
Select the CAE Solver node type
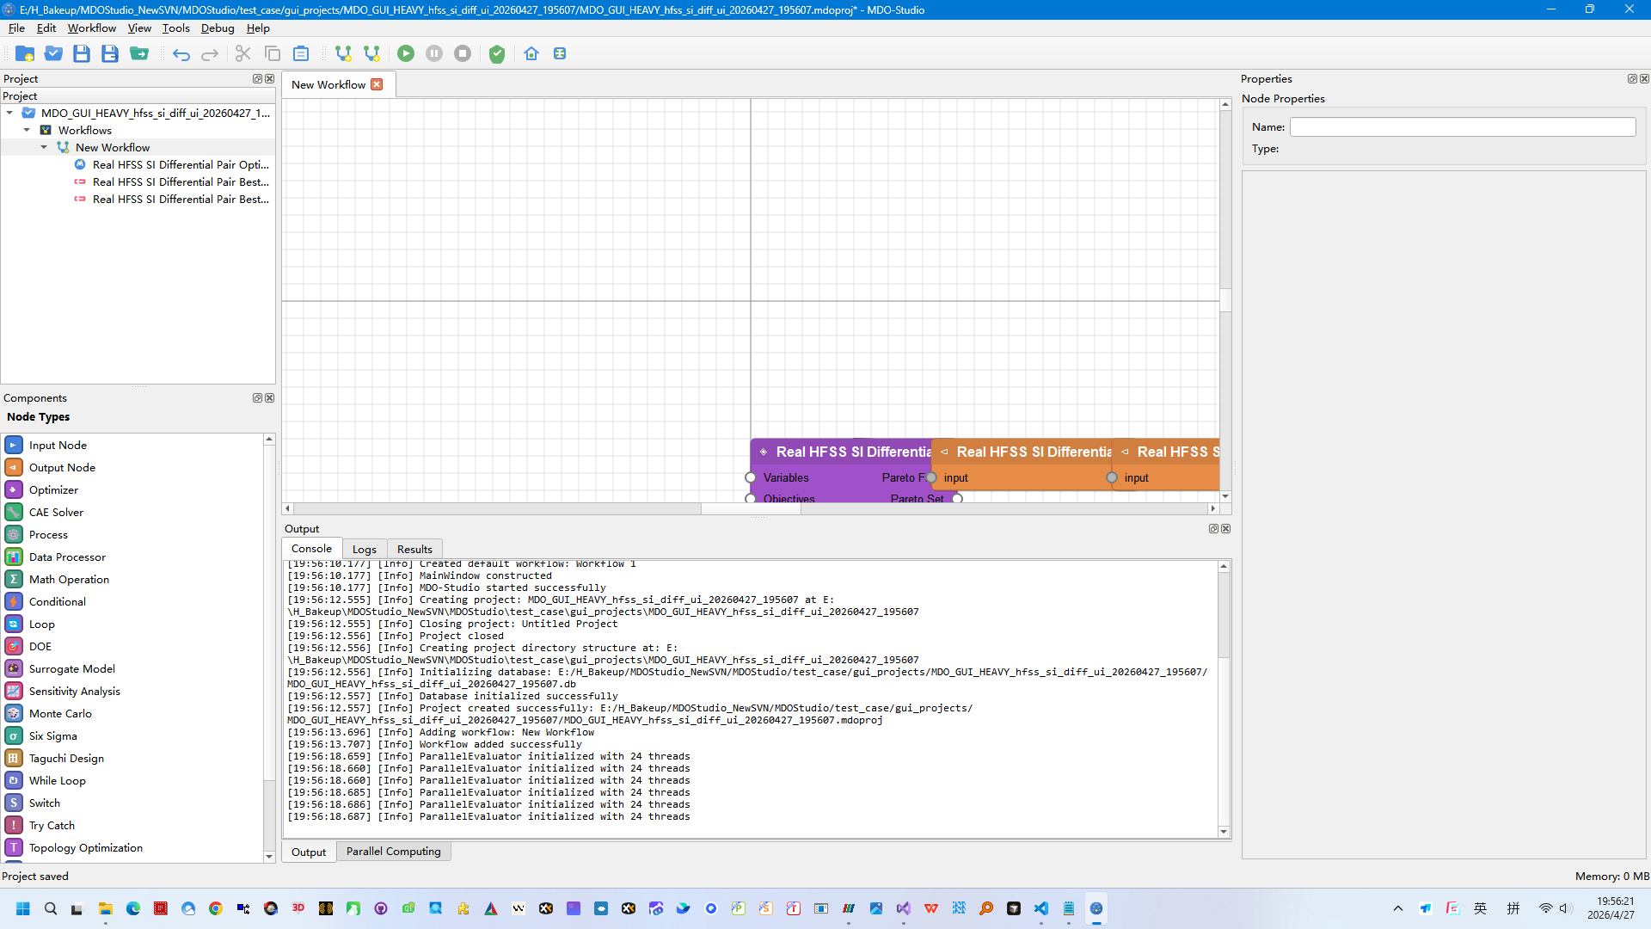56,512
